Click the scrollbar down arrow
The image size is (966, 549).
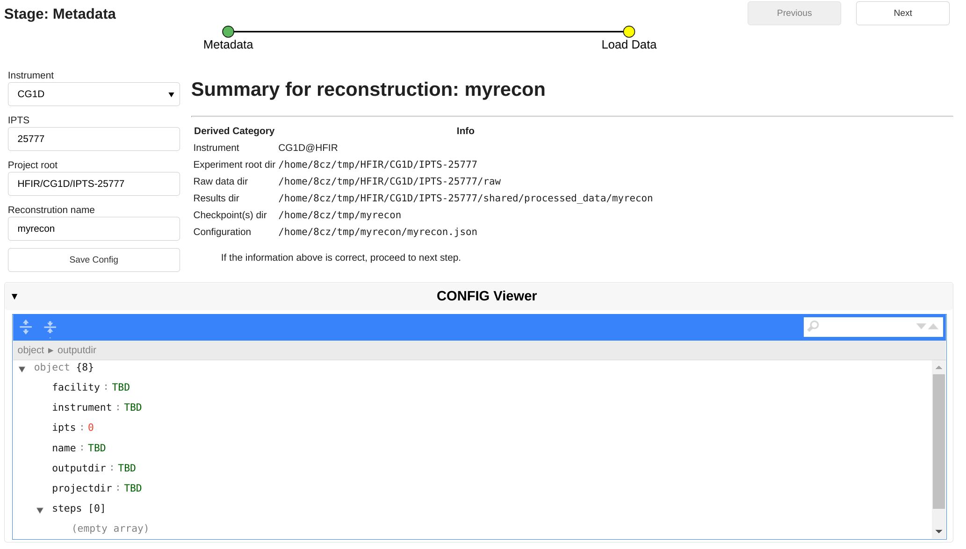[938, 531]
